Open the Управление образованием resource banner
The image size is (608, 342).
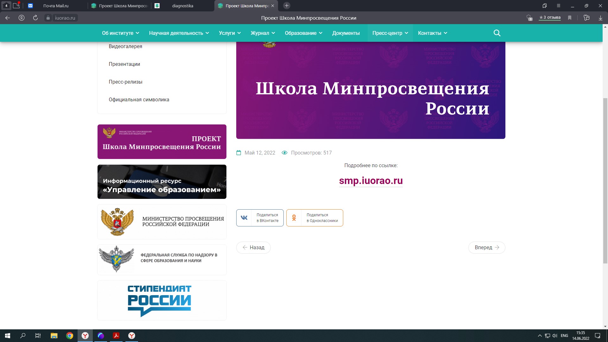pos(162,182)
